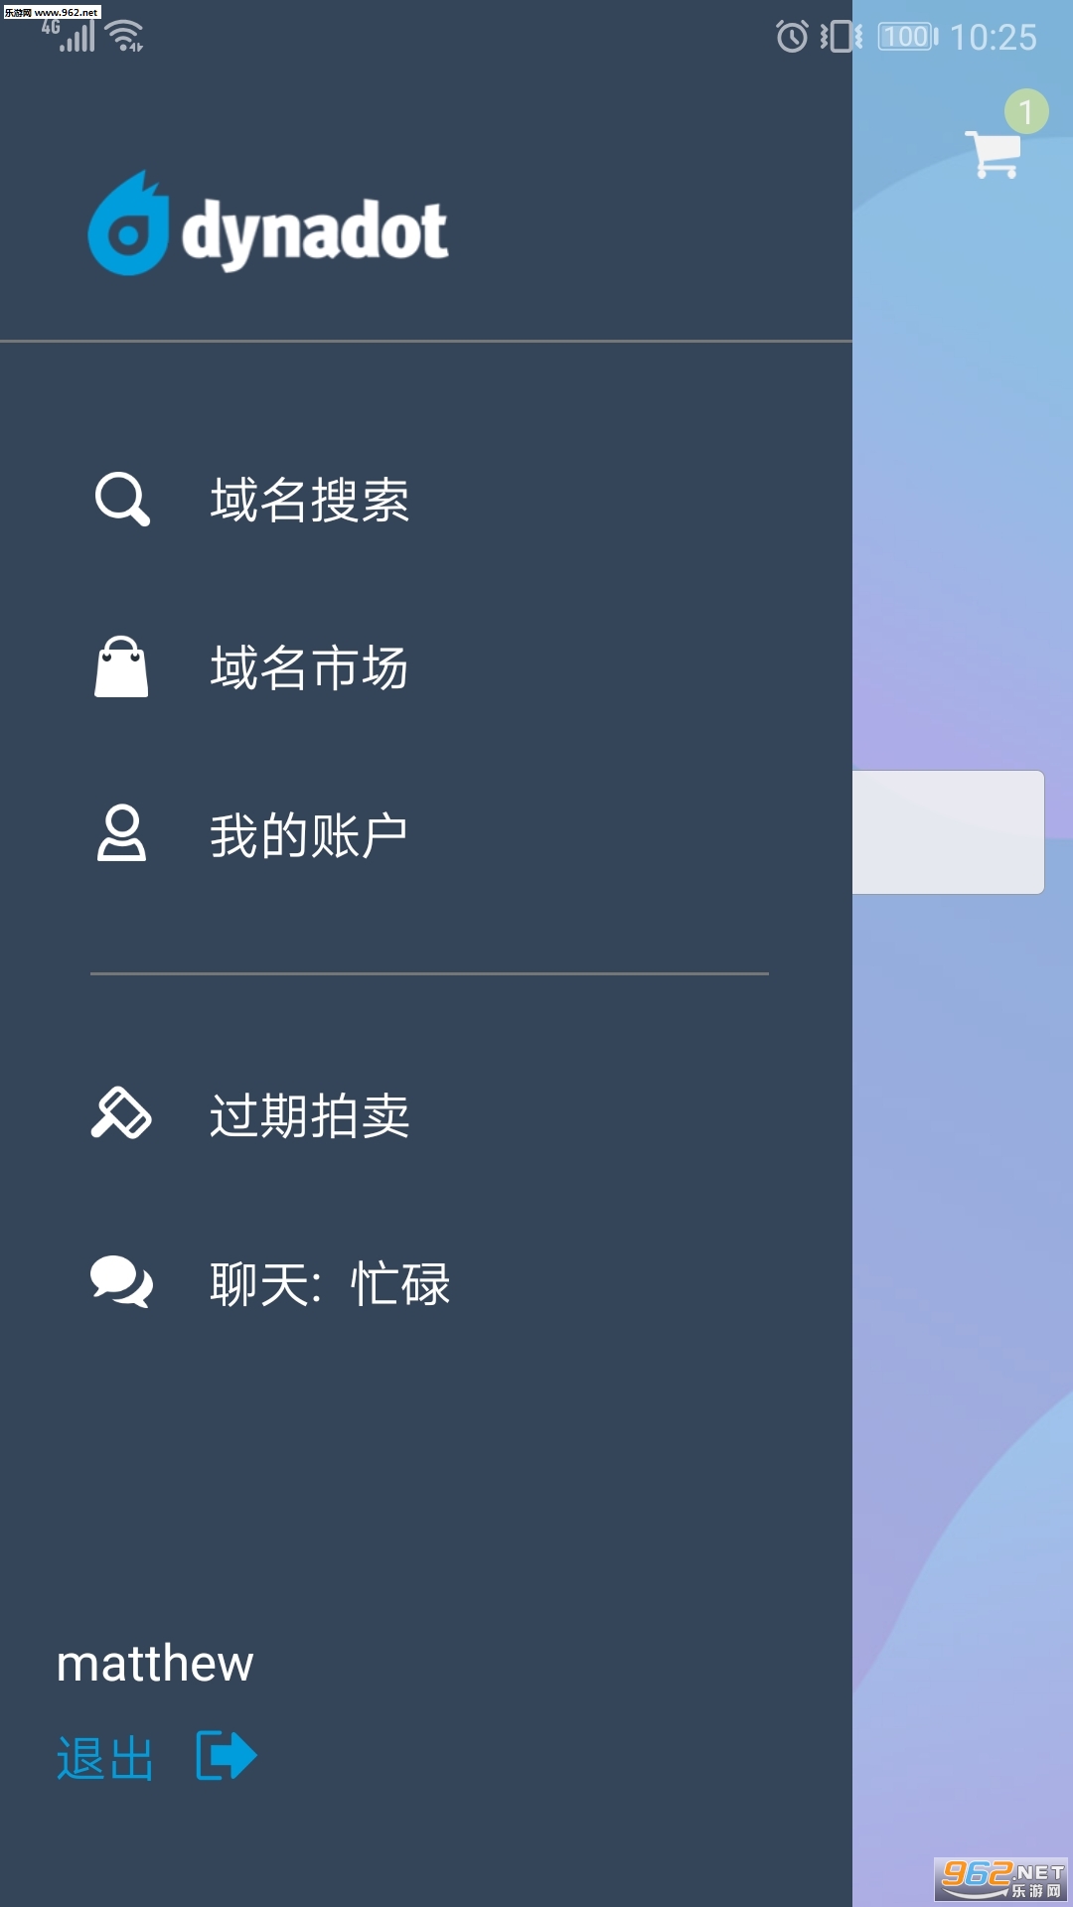Tap the chat bubbles icon
Image resolution: width=1073 pixels, height=1907 pixels.
[x=121, y=1282]
